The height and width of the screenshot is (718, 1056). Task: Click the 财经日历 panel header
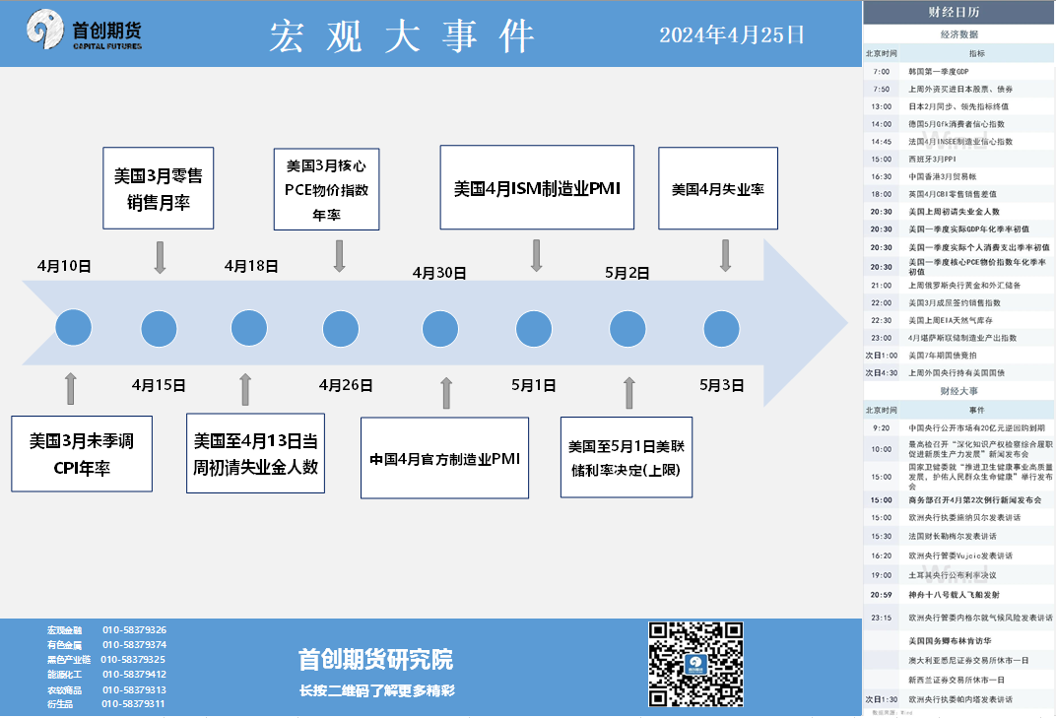point(958,12)
